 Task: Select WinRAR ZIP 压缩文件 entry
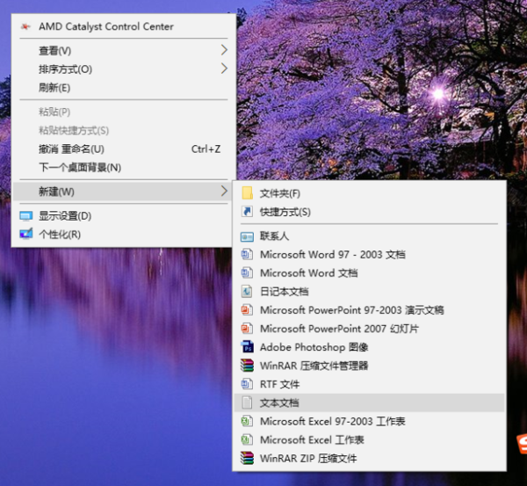308,458
